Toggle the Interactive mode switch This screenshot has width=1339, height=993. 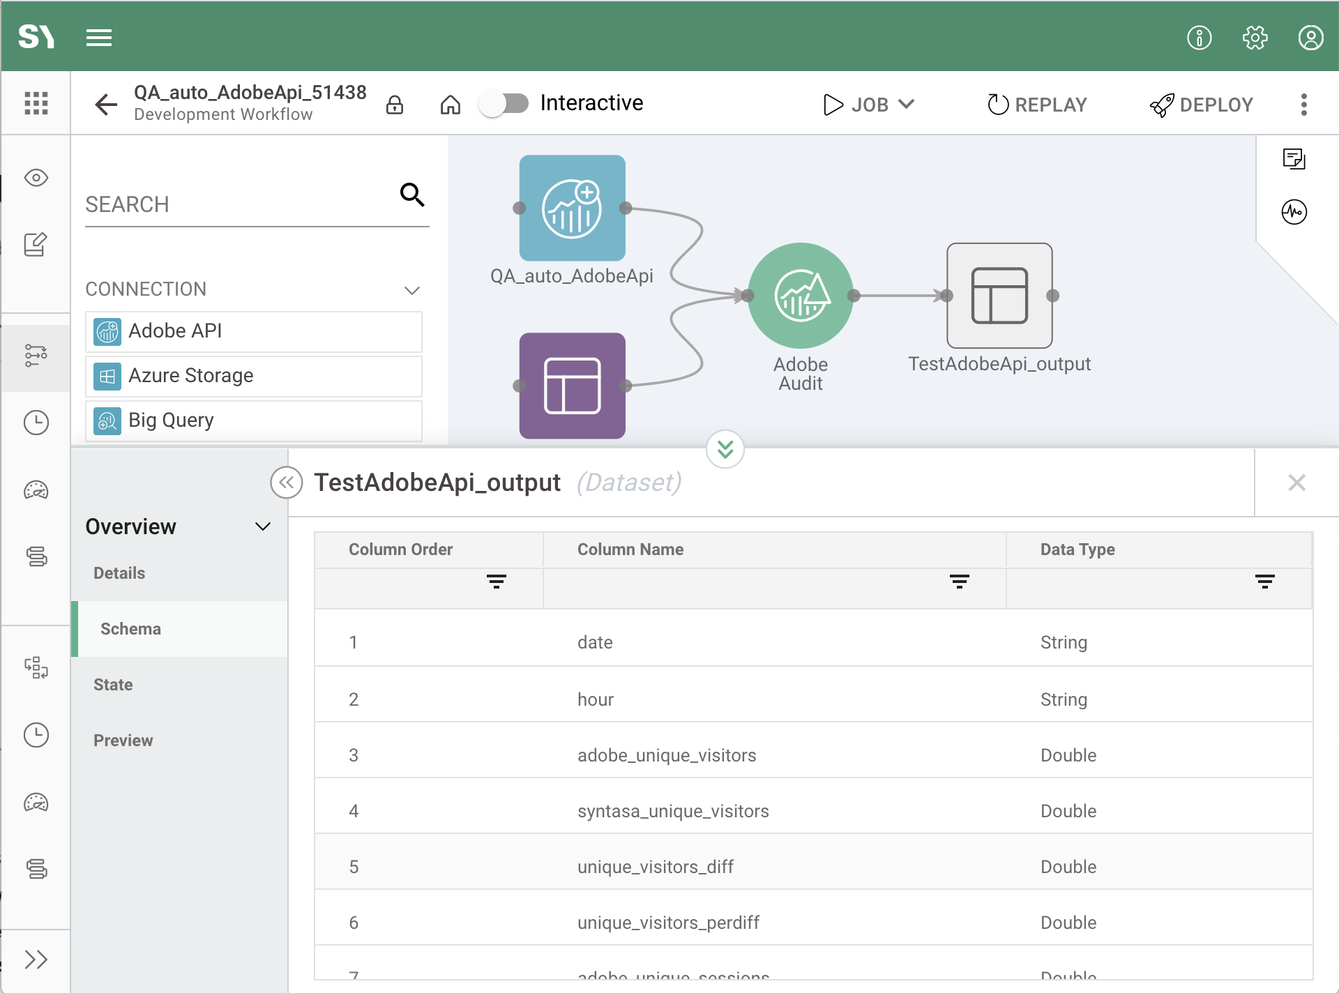point(504,104)
